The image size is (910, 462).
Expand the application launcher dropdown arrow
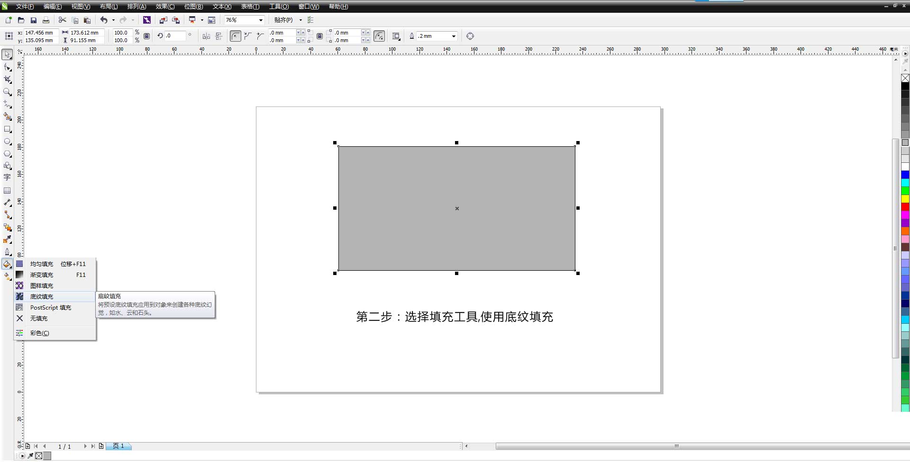[x=202, y=20]
